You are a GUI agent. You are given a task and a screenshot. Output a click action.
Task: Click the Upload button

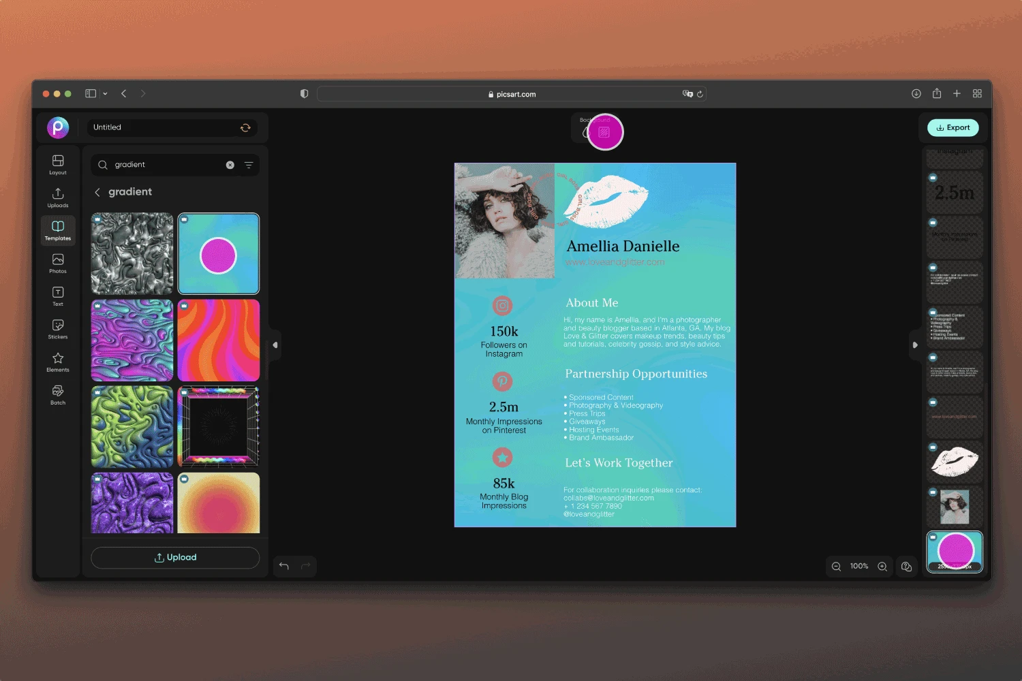[175, 557]
